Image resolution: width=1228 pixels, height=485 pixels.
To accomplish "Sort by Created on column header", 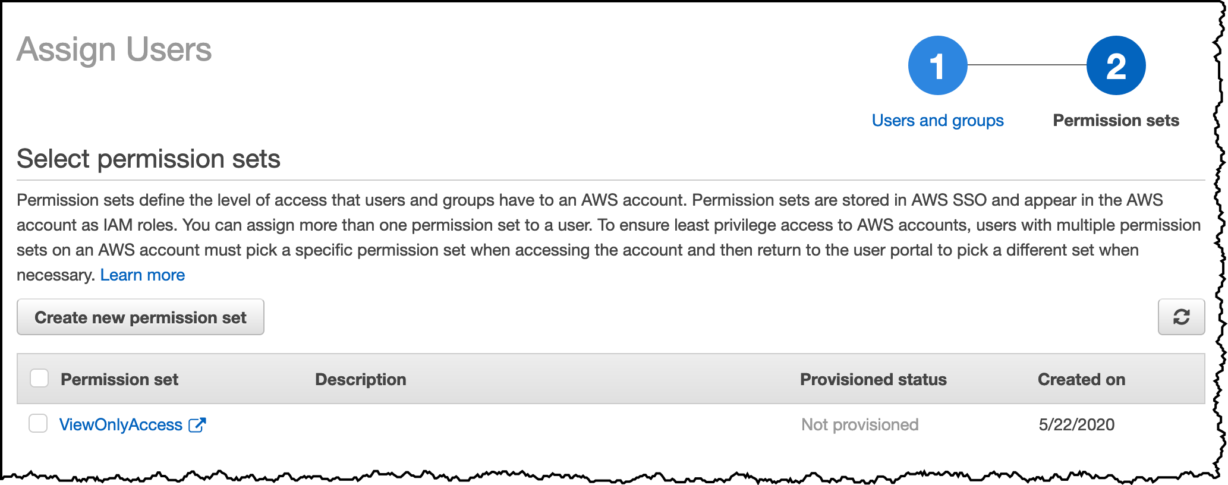I will (1081, 379).
